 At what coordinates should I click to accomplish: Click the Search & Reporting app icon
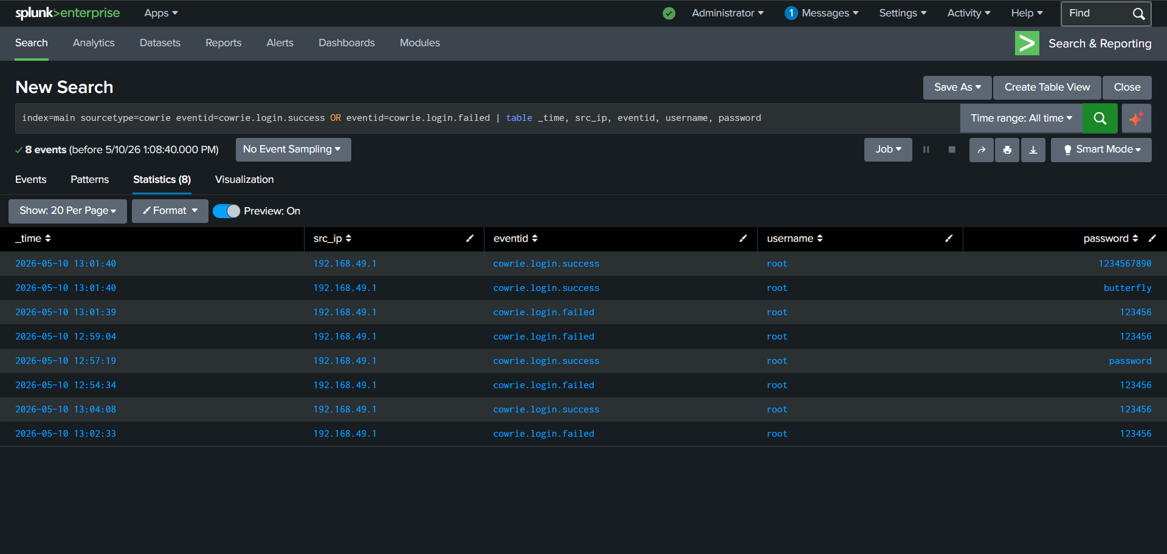point(1027,43)
